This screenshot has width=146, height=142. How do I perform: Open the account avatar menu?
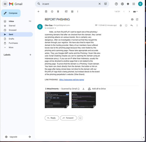(140, 4)
